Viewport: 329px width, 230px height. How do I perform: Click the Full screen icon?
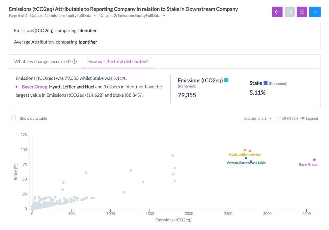276,118
